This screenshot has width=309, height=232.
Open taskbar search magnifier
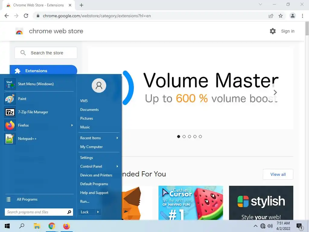pyautogui.click(x=22, y=226)
